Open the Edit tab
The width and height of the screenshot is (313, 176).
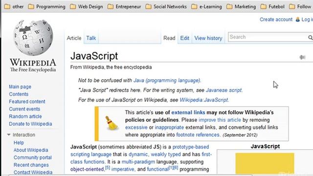pos(185,38)
